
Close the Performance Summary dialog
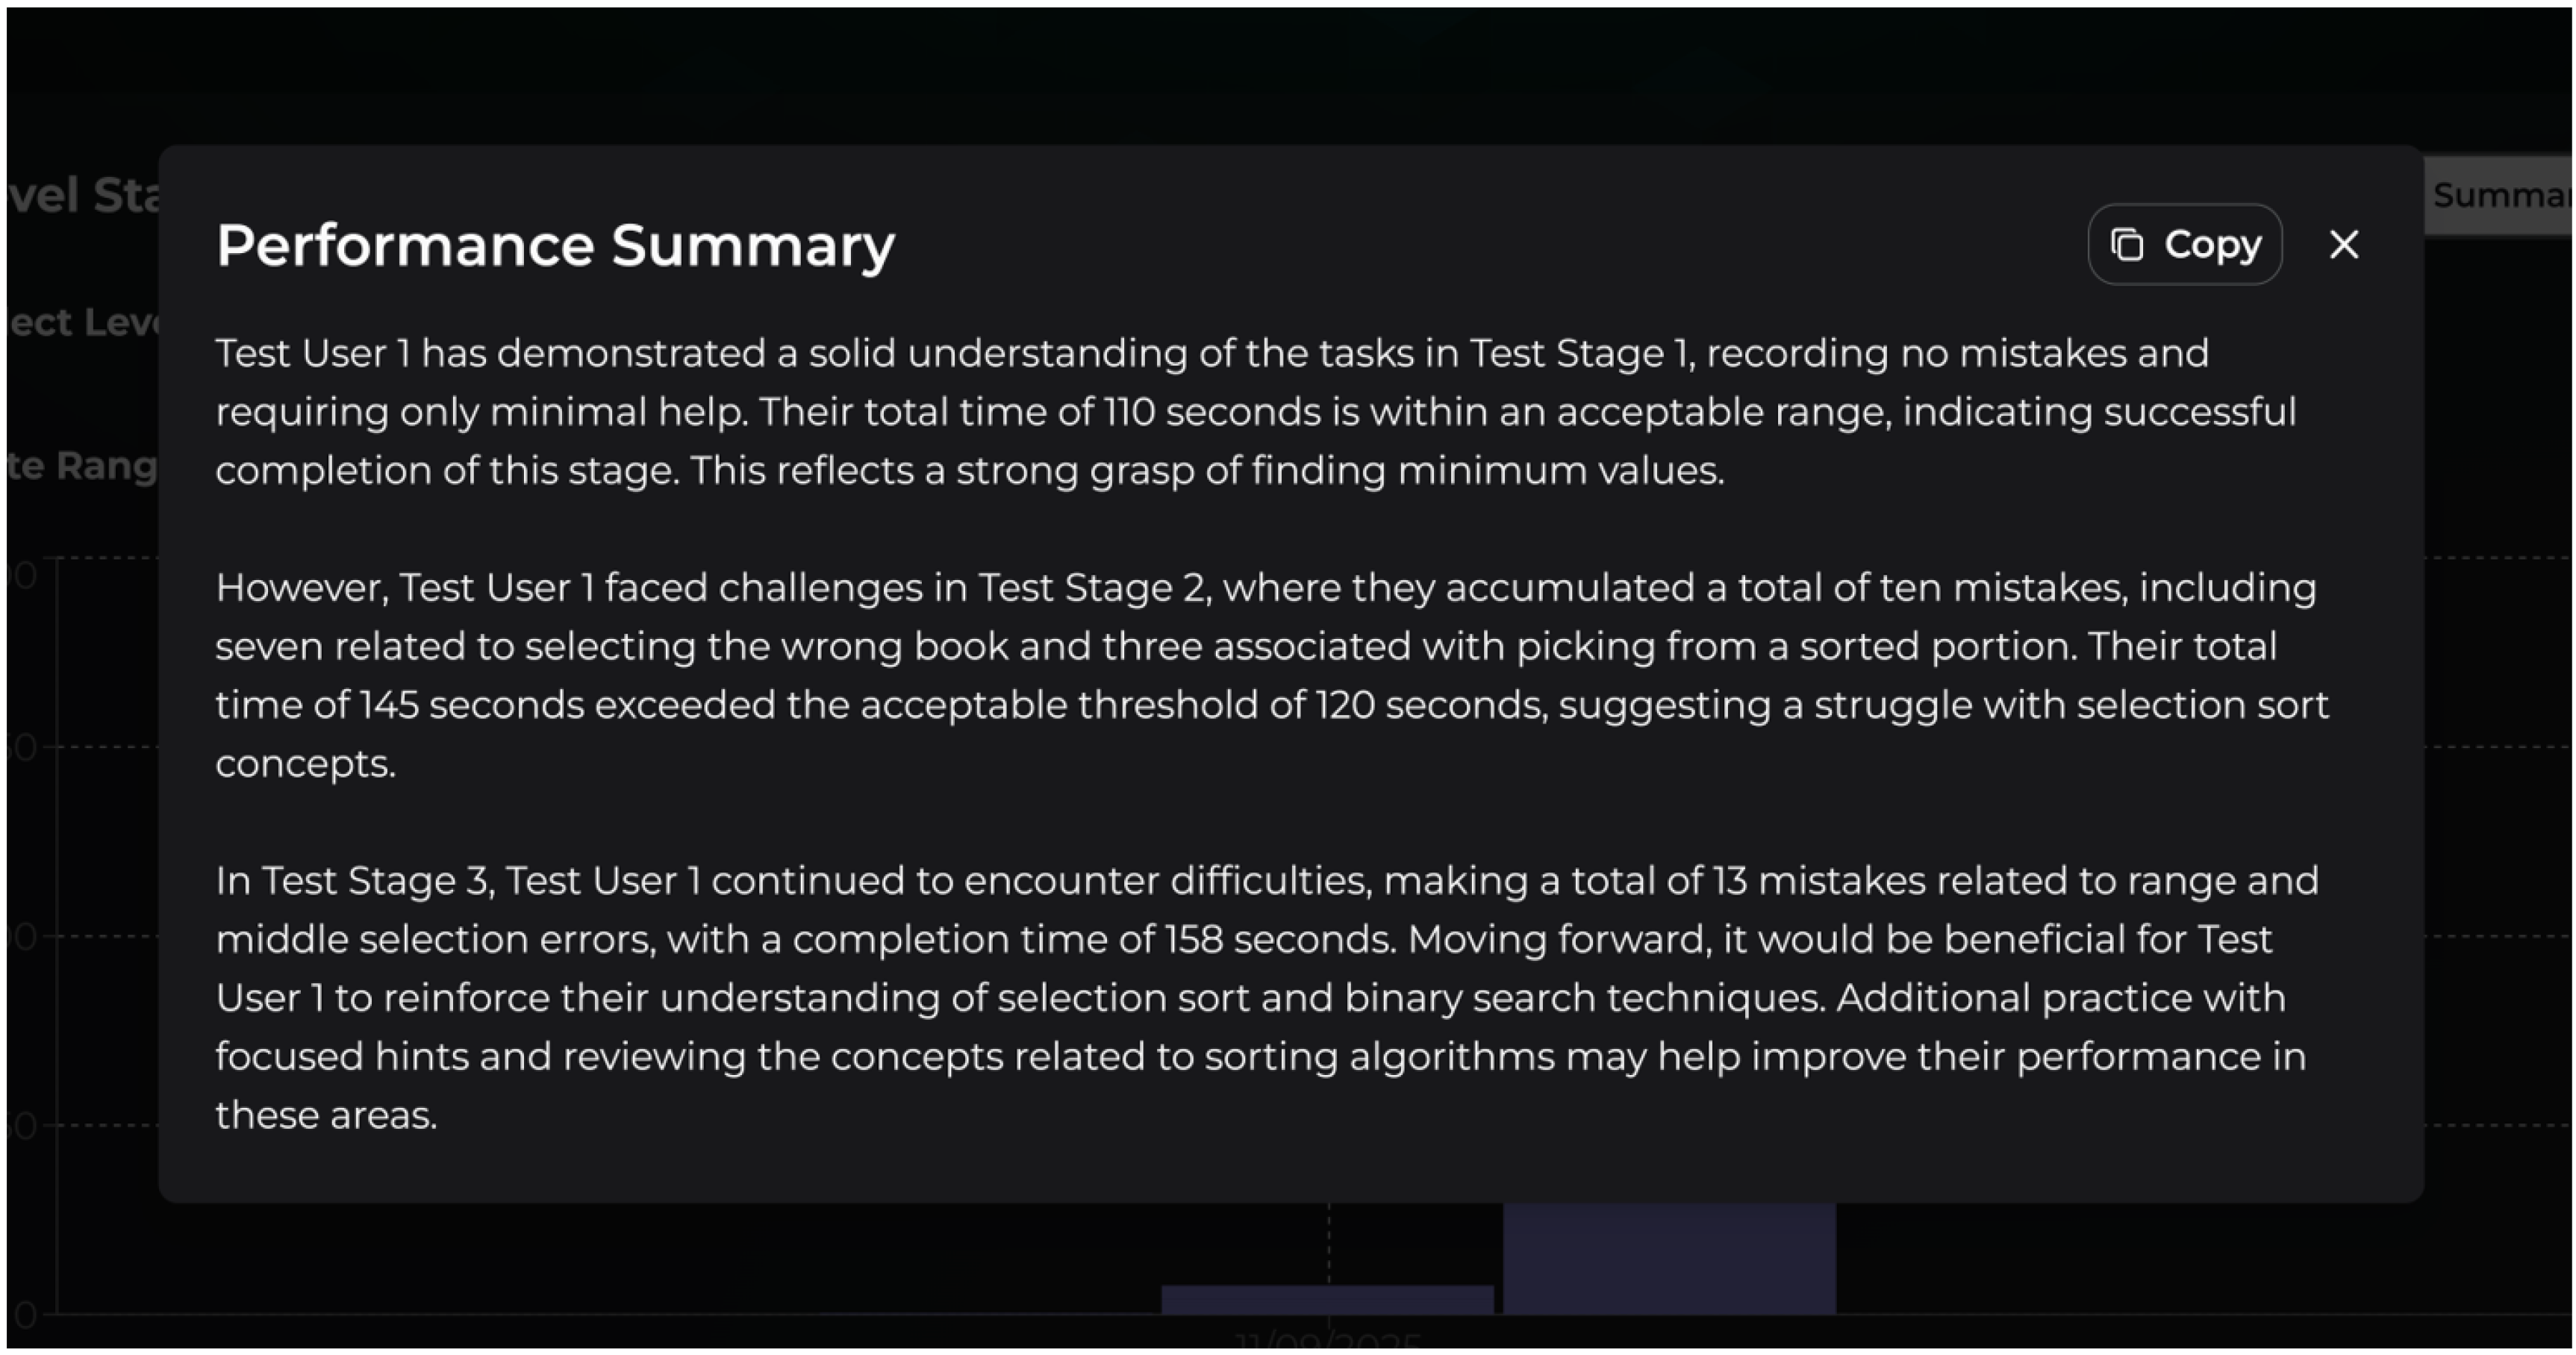[2343, 245]
